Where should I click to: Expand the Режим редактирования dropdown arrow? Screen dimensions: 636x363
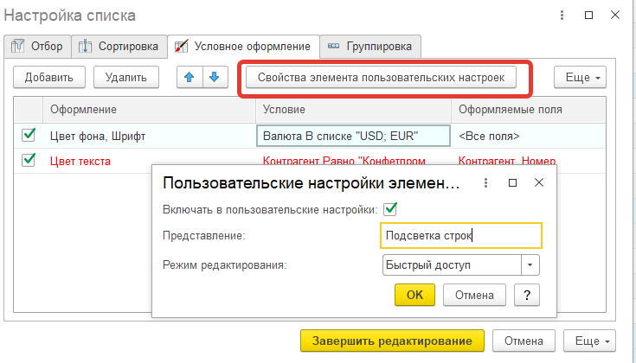(530, 265)
